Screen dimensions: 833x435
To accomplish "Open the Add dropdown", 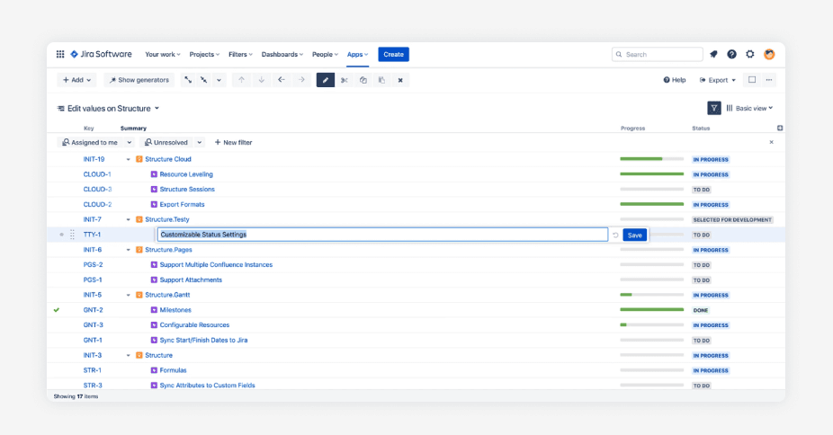I will (x=76, y=80).
